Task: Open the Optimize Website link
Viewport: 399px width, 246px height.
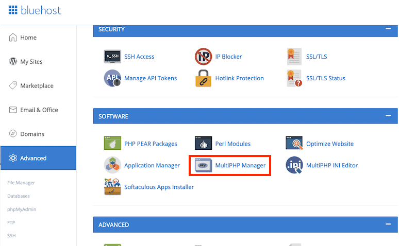Action: click(330, 144)
